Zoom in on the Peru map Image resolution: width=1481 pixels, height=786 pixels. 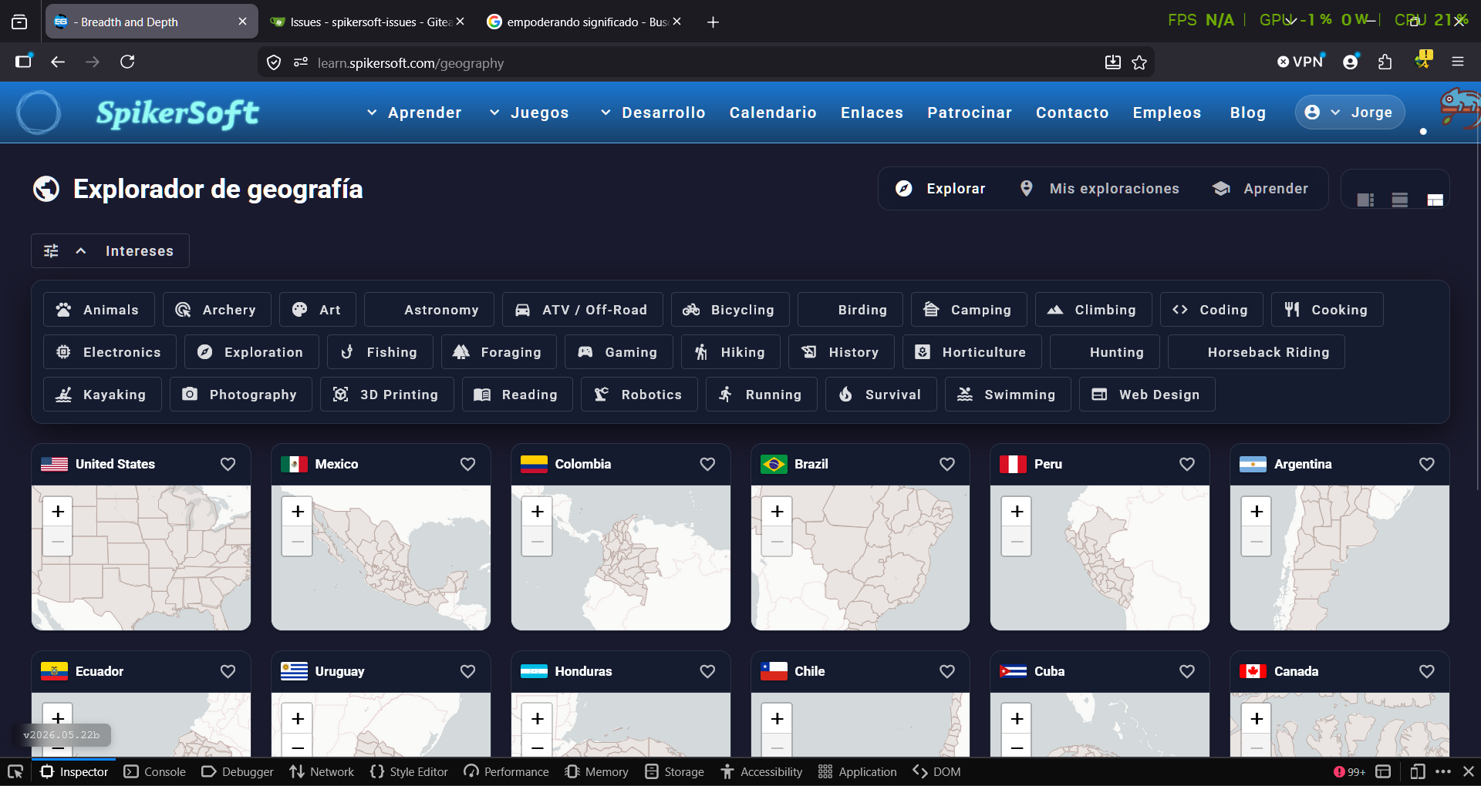(x=1017, y=512)
